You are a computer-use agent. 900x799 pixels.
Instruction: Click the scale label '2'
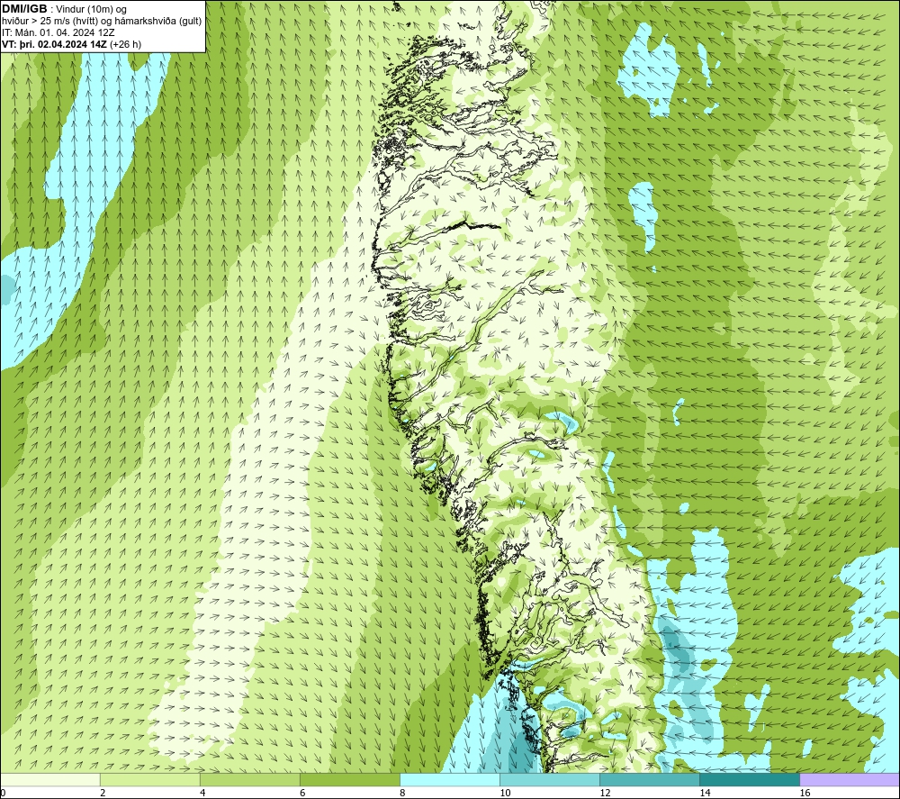103,794
